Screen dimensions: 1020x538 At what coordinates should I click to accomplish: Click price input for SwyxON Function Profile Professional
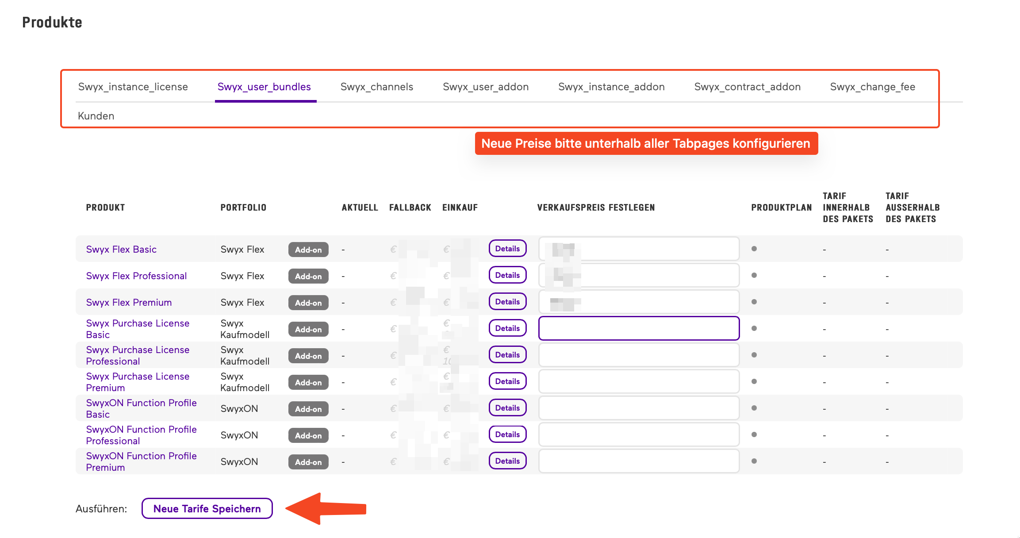tap(639, 434)
